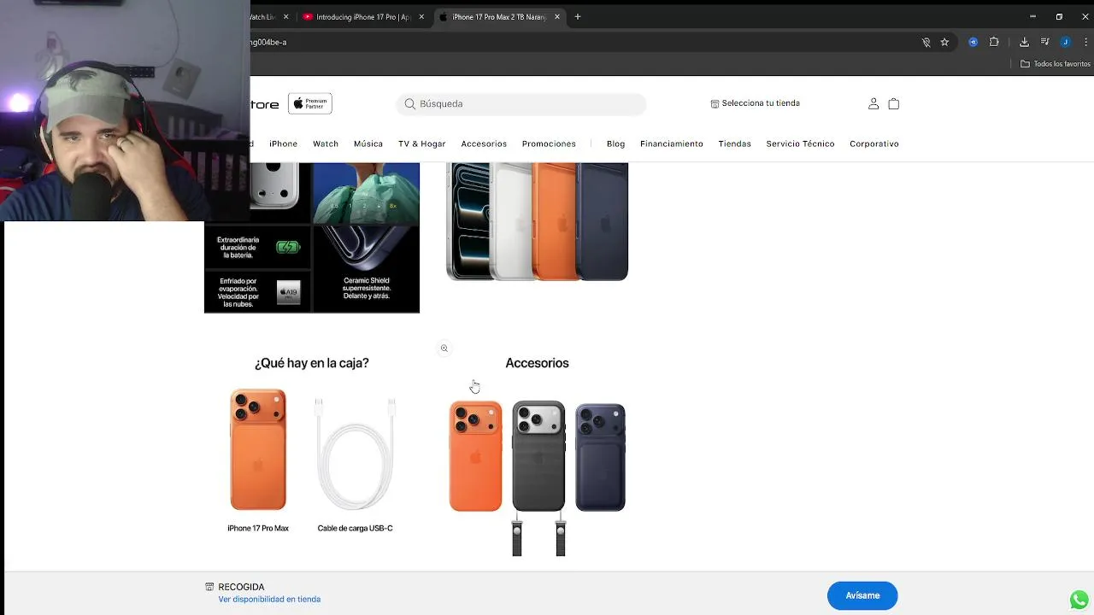Click the ¿Qué hay en la caja? heading
This screenshot has height=615, width=1094.
tap(312, 363)
